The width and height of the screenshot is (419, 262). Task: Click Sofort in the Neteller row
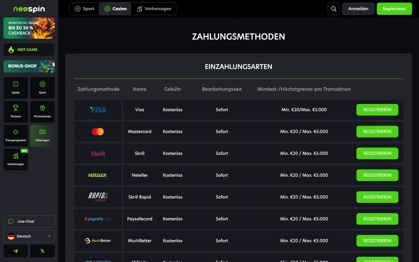pos(222,175)
